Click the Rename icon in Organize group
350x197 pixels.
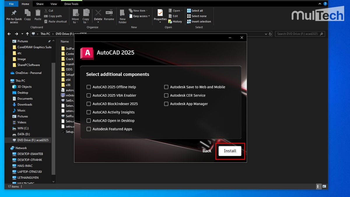click(x=109, y=14)
